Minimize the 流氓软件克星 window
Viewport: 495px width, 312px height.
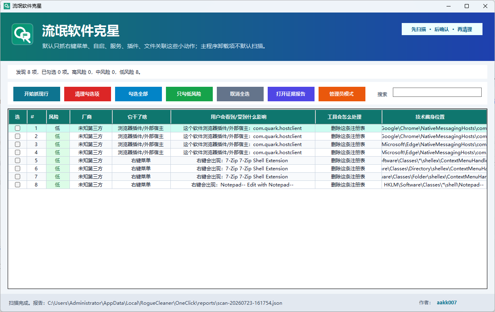(x=448, y=6)
